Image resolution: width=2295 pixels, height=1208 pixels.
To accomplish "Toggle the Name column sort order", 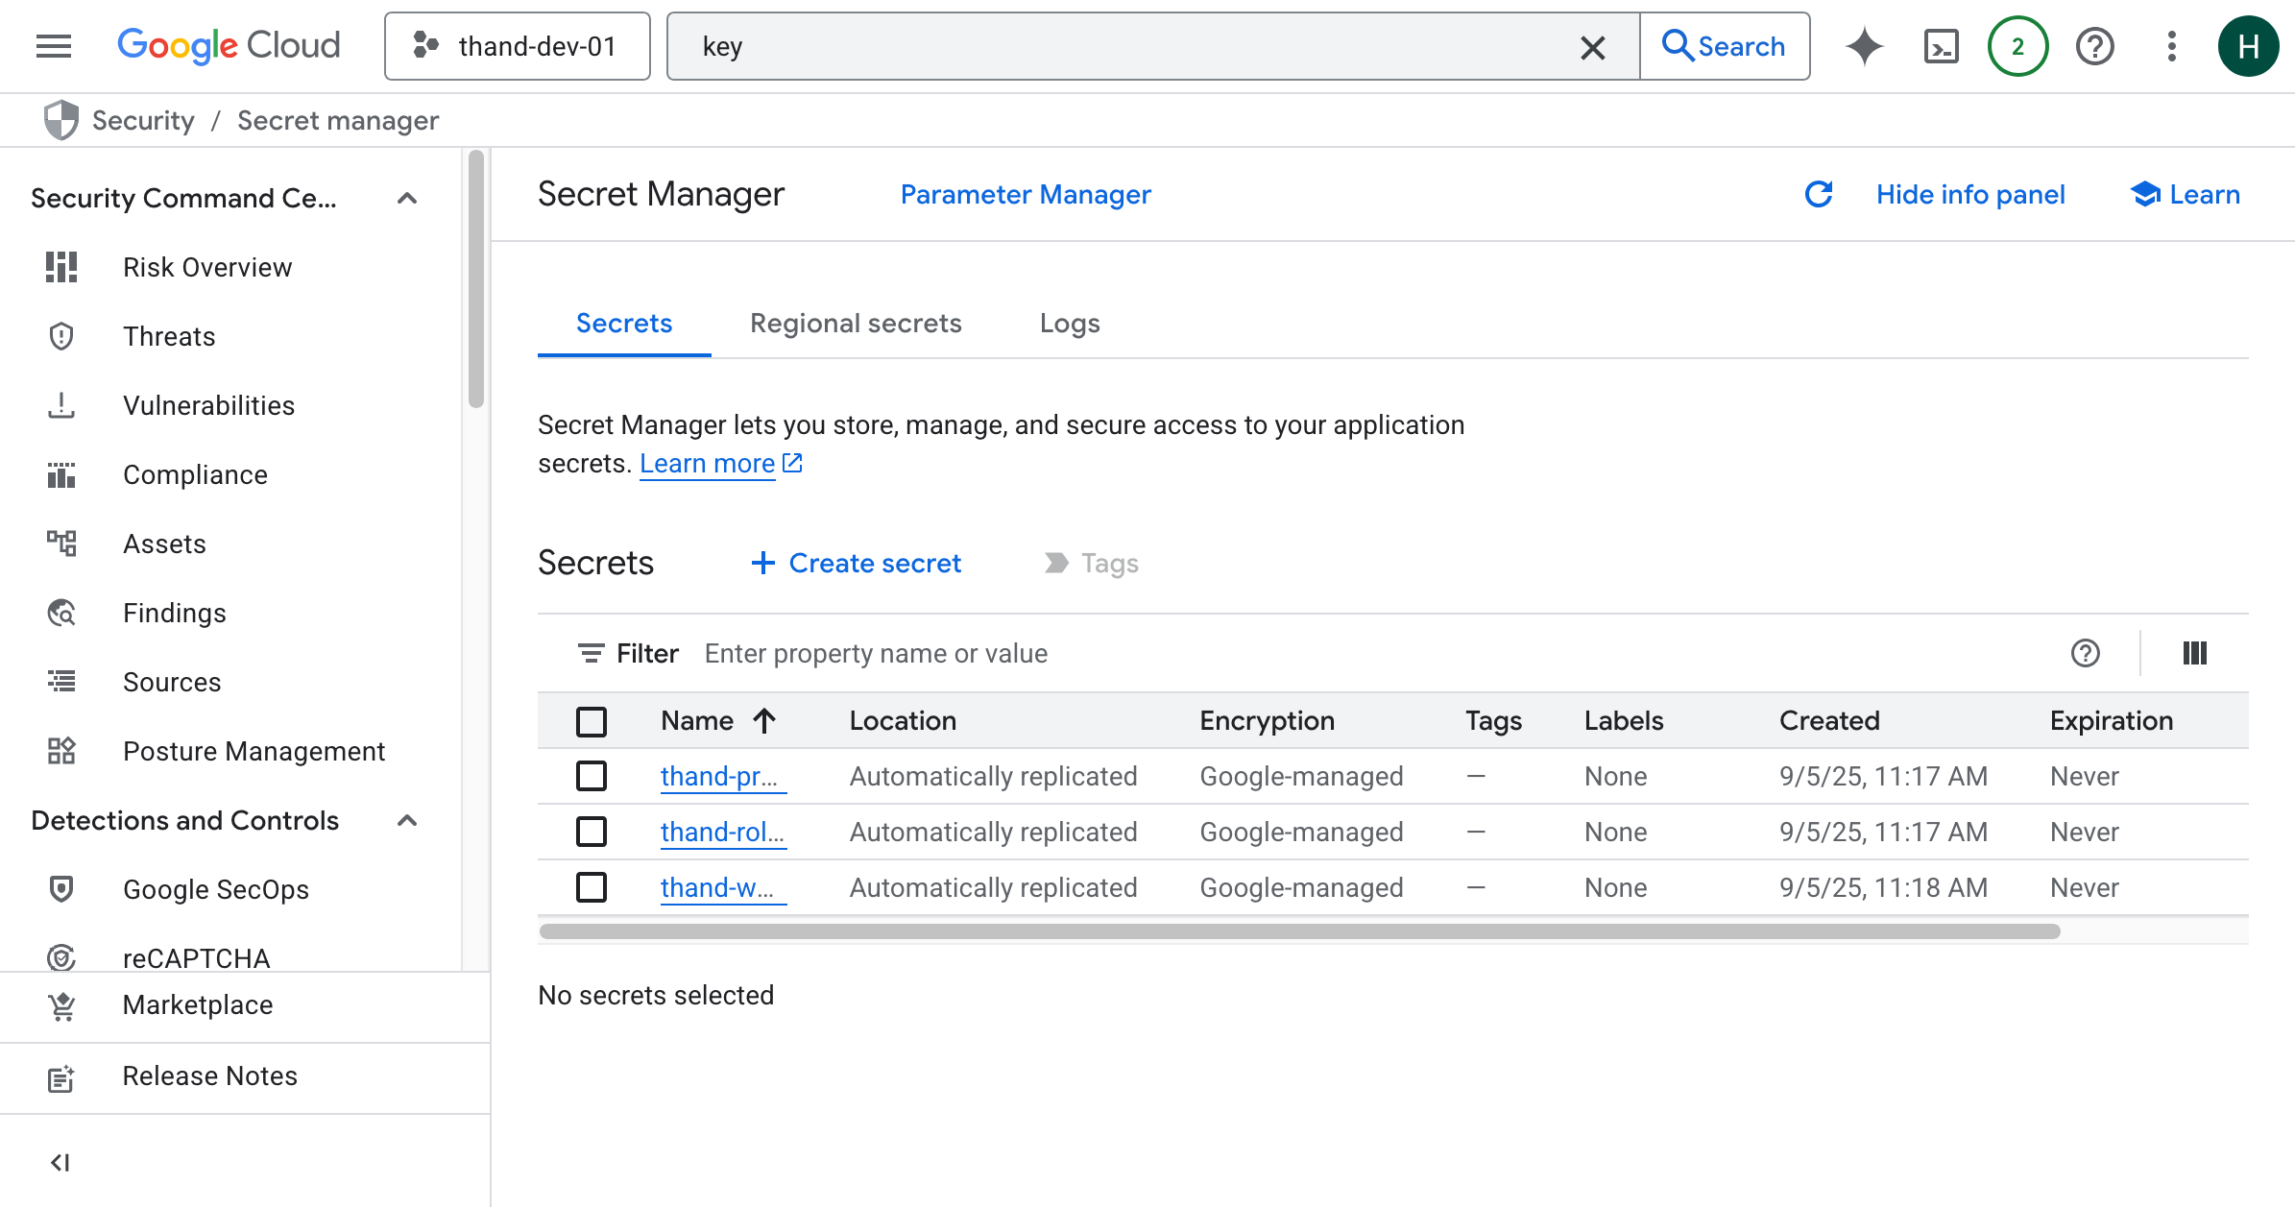I will pyautogui.click(x=720, y=720).
